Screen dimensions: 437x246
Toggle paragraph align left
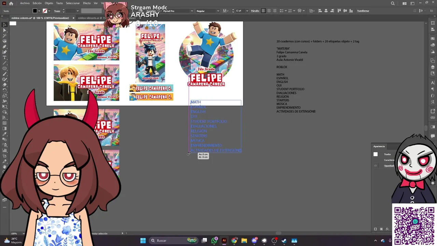click(263, 11)
